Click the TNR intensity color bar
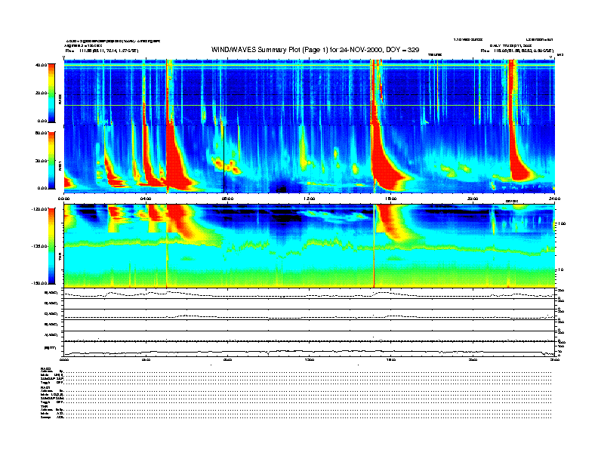Image resolution: width=598 pixels, height=462 pixels. 51,246
